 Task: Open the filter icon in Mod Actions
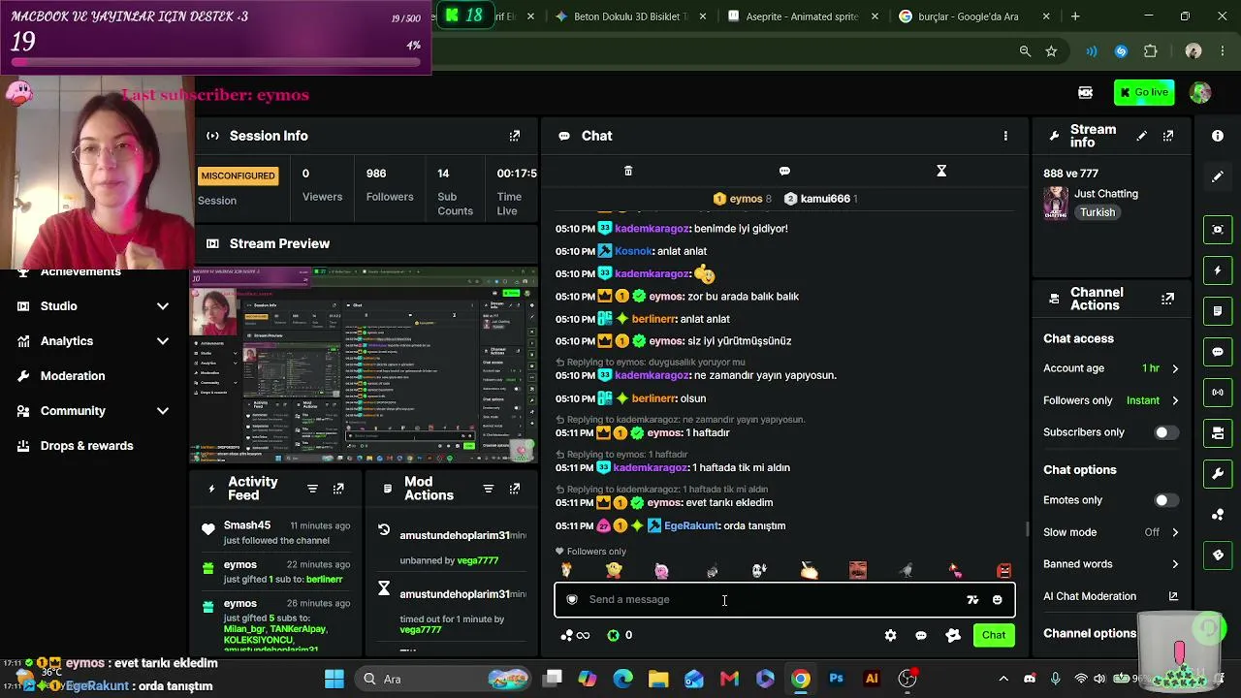pyautogui.click(x=489, y=489)
